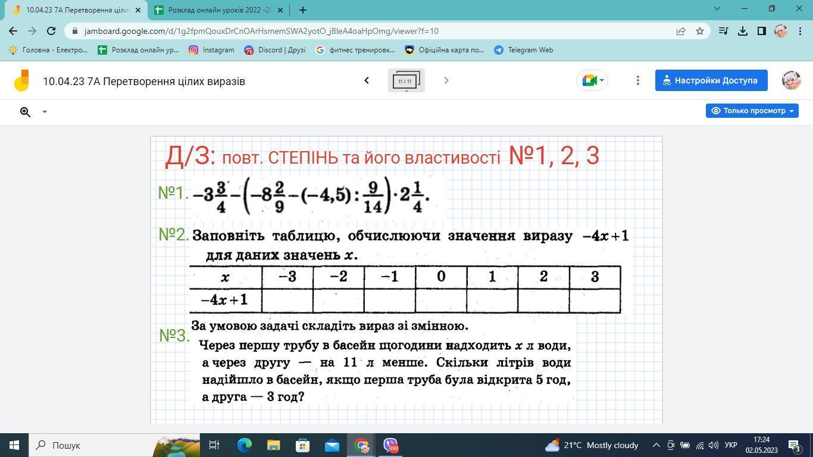Open Task View on the taskbar
This screenshot has width=813, height=457.
pos(214,445)
